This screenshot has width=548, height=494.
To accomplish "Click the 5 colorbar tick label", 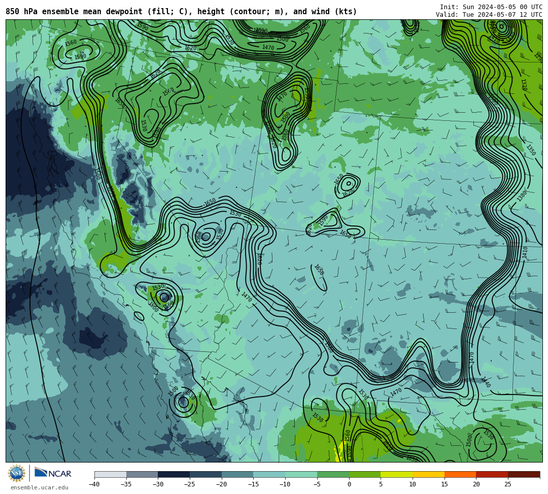I will (381, 484).
